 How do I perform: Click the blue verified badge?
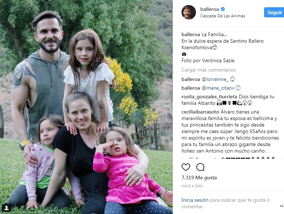223,9
